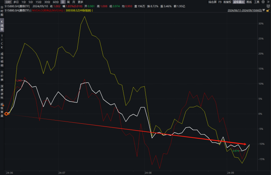Click the volume value 196万
The image size is (271, 175).
pyautogui.click(x=141, y=6)
